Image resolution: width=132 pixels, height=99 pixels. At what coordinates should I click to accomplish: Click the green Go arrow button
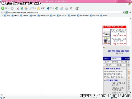click(x=126, y=12)
